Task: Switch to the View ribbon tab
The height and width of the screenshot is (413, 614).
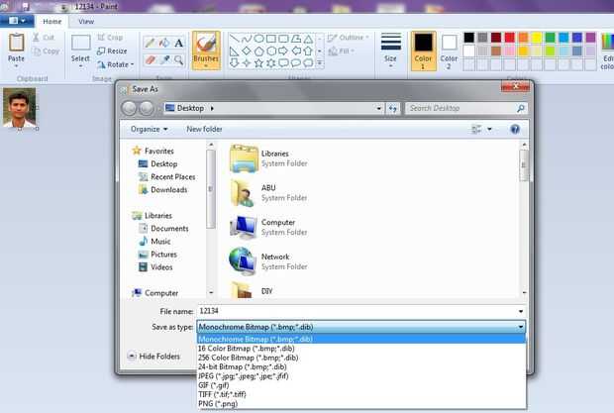Action: click(x=86, y=22)
